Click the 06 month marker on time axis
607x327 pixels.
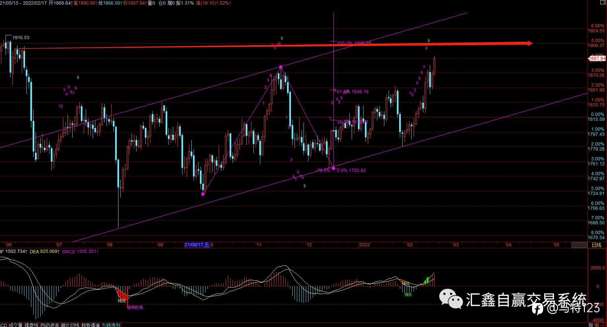point(9,245)
